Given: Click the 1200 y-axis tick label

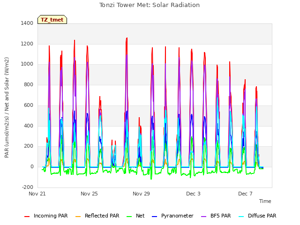Looking at the screenshot, I should [27, 44].
